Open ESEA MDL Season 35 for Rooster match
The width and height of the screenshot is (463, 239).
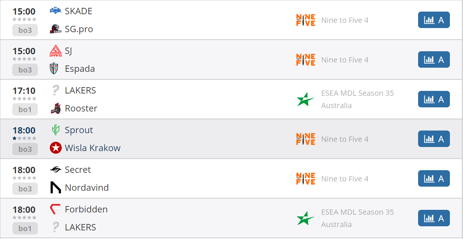[357, 99]
